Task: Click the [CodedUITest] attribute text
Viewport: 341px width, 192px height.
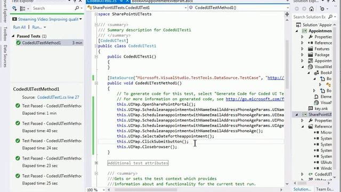Action: (113, 41)
